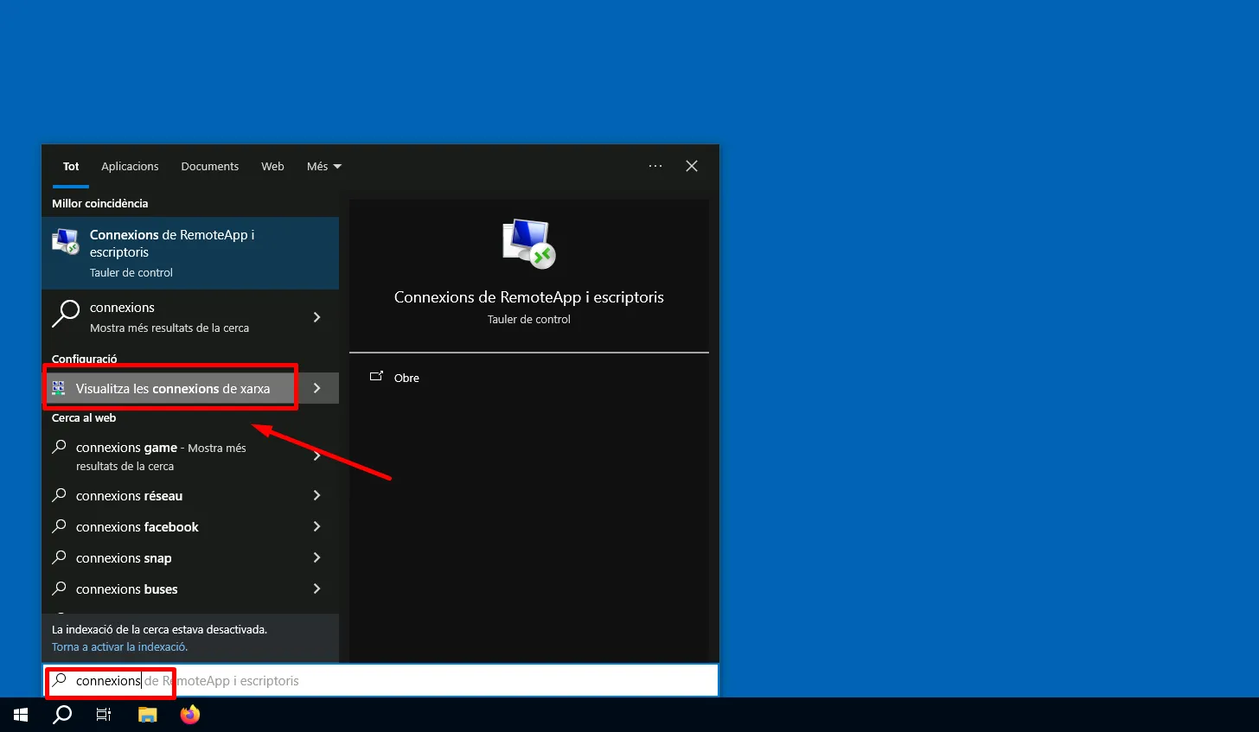
Task: Close the search panel
Action: (692, 166)
